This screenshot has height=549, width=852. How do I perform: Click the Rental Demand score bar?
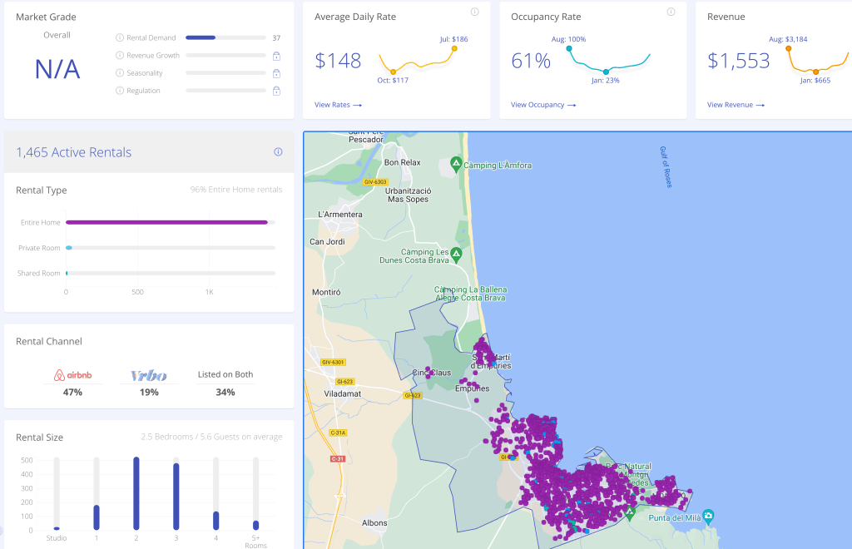click(x=201, y=37)
